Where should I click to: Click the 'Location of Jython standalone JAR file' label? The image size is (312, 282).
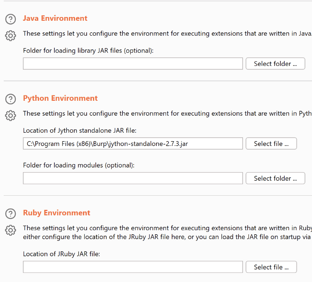click(x=80, y=131)
